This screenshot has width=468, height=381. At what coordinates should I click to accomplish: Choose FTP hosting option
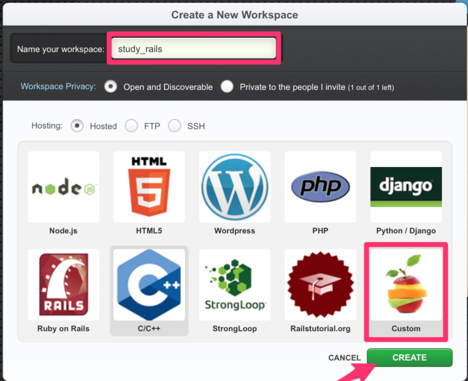tap(131, 126)
